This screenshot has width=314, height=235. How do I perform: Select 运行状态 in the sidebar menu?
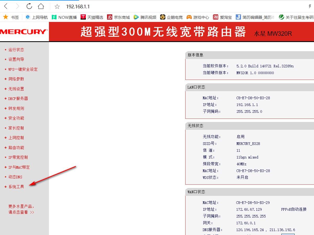pyautogui.click(x=16, y=50)
